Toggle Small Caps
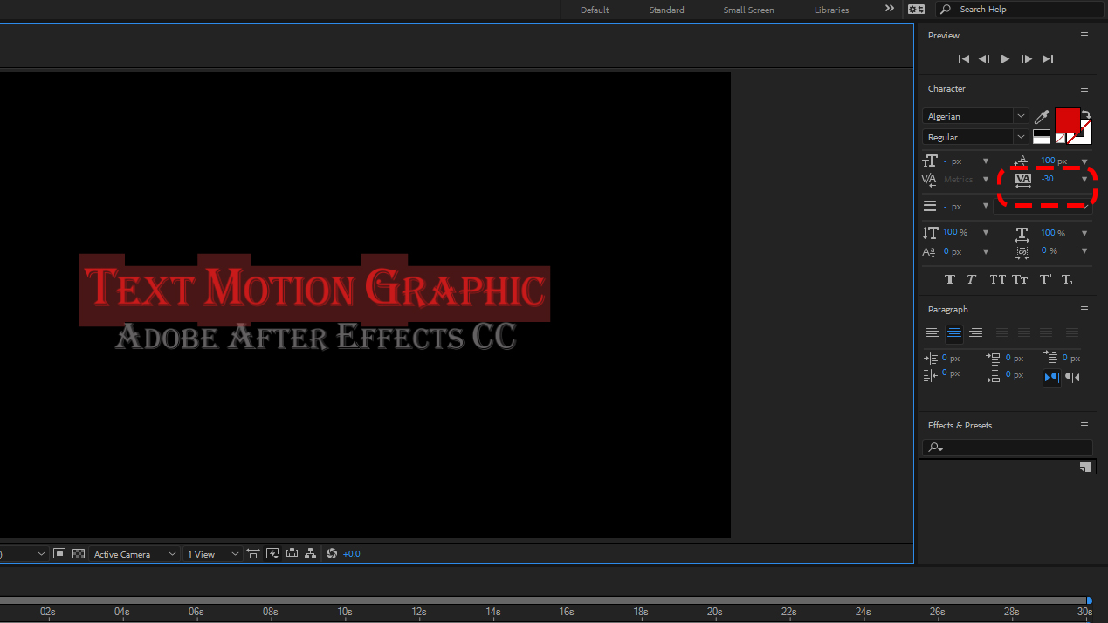 (x=1020, y=279)
